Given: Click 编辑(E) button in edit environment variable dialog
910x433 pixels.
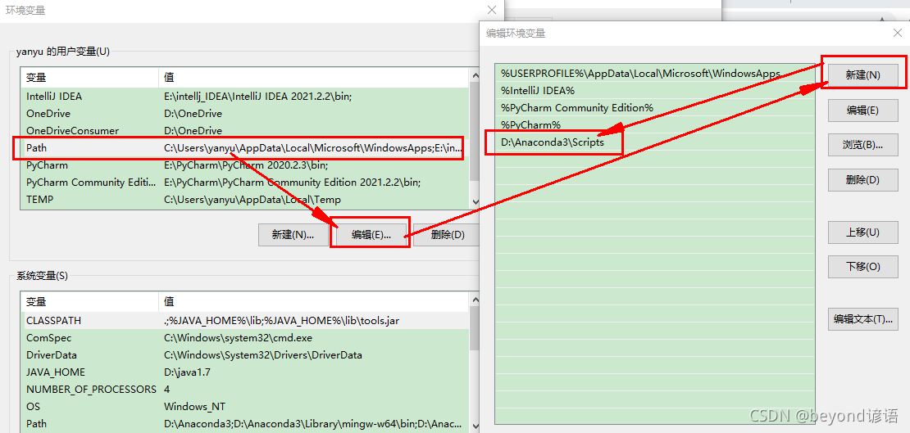Looking at the screenshot, I should click(863, 111).
